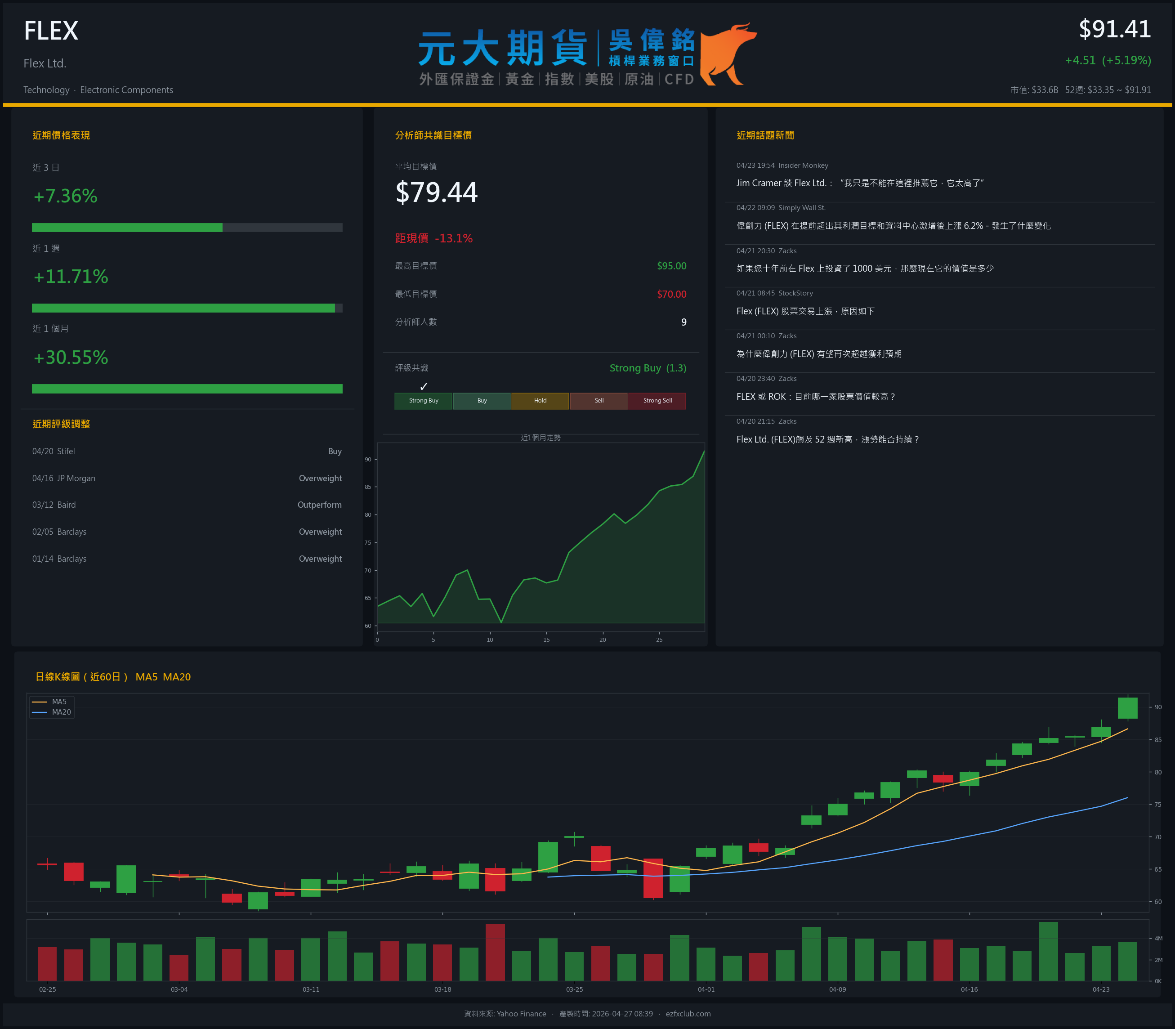Select the Sell rating segment
This screenshot has width=1175, height=1029.
599,401
